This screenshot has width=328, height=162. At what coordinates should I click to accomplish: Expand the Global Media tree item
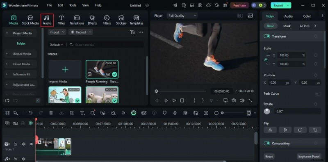point(7,54)
